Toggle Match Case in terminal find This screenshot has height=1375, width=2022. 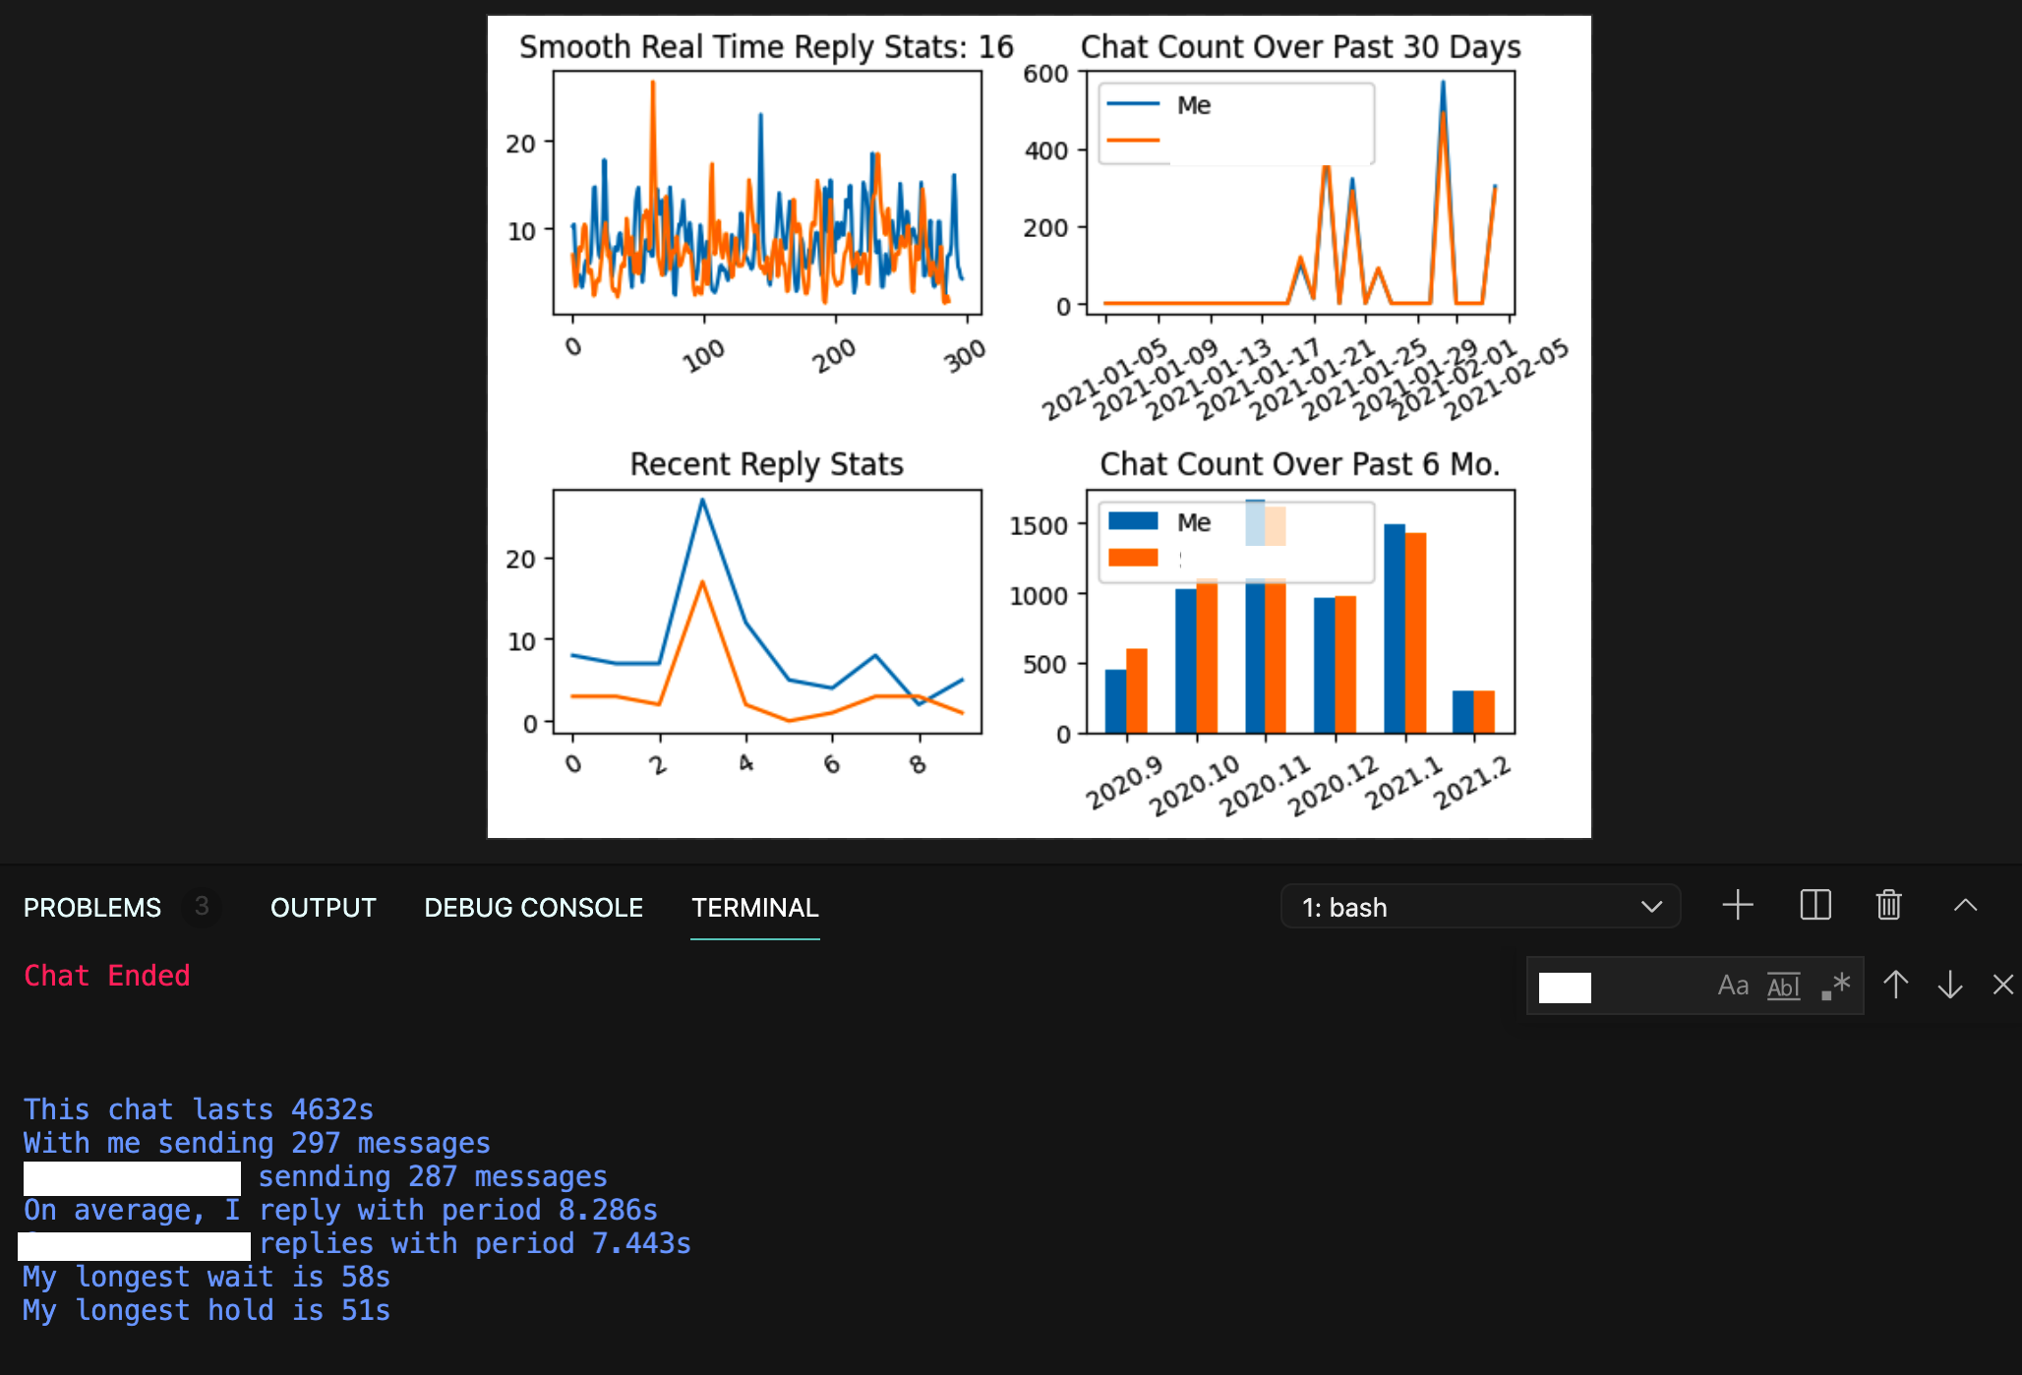click(1732, 986)
